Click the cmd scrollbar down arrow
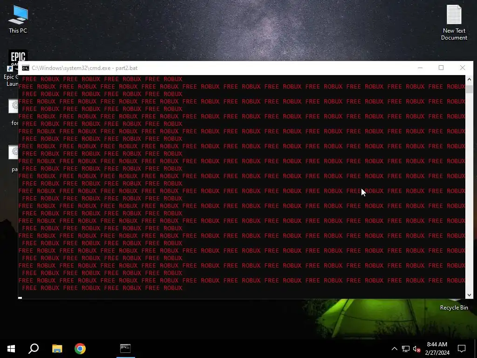477x358 pixels. (469, 295)
